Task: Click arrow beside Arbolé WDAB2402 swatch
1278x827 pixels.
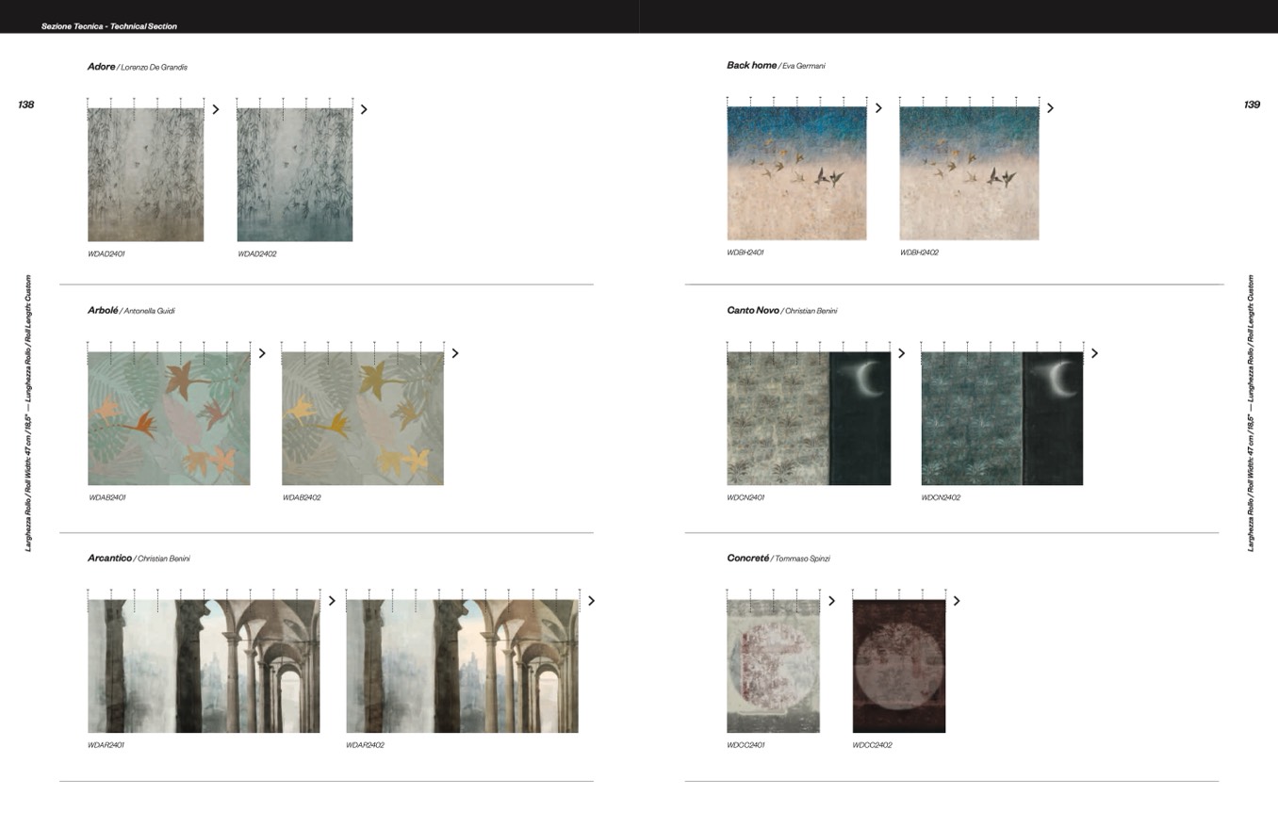Action: click(x=455, y=353)
